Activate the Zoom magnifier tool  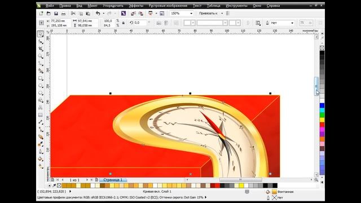(41, 56)
